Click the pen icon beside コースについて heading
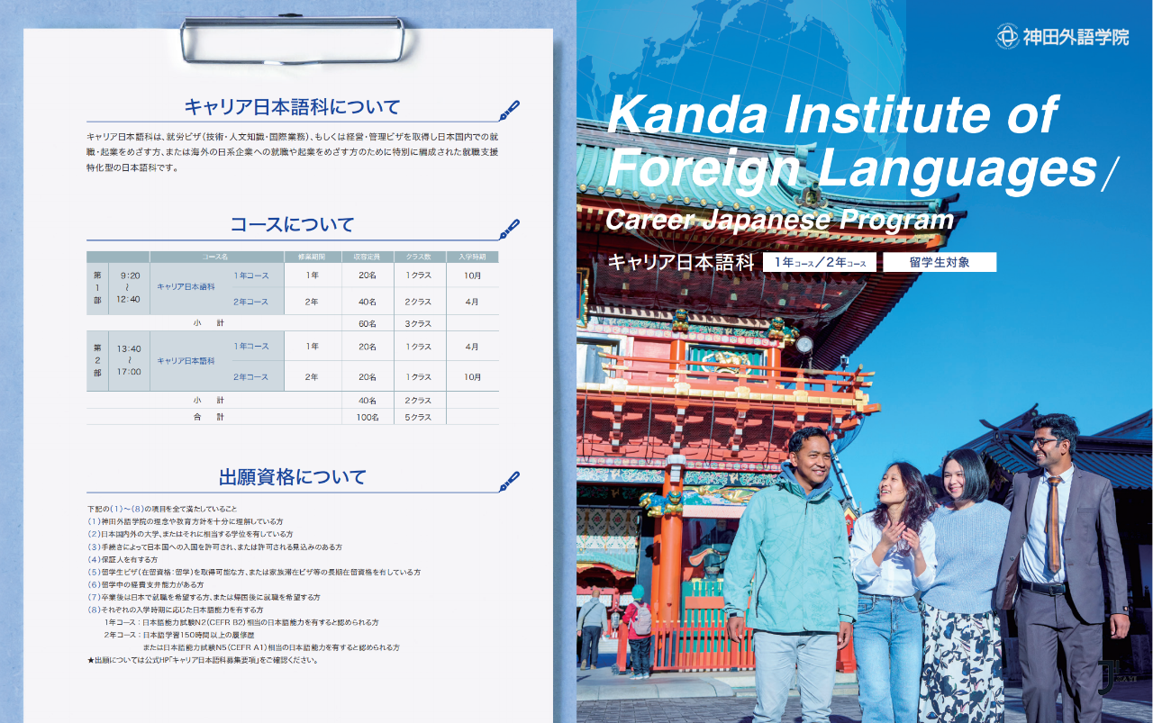The height and width of the screenshot is (723, 1153). click(508, 229)
